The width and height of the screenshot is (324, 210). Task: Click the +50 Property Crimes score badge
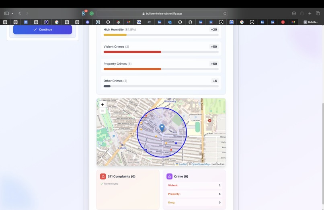[x=214, y=64]
